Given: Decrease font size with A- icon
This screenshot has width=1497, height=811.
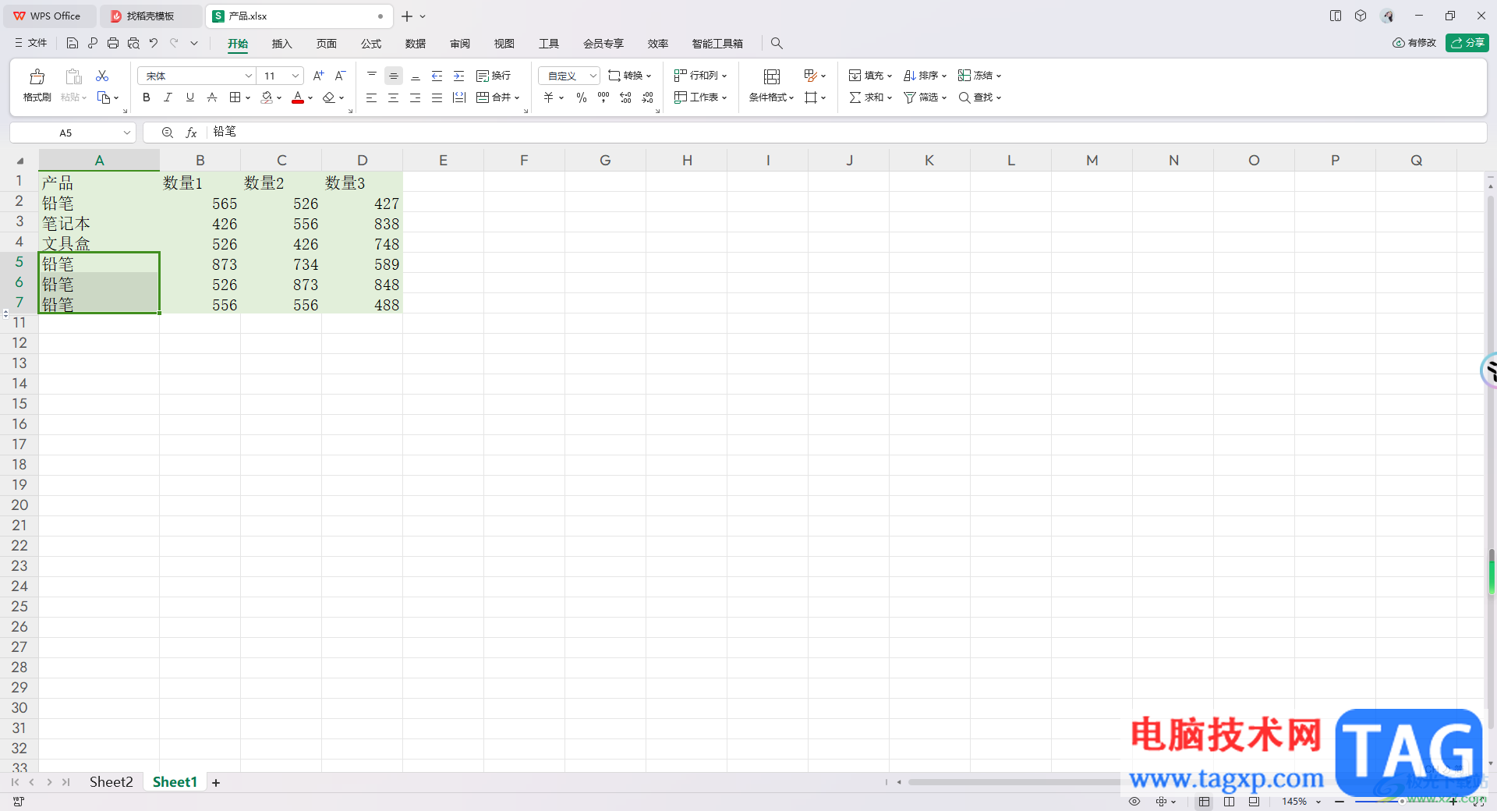Looking at the screenshot, I should point(340,76).
